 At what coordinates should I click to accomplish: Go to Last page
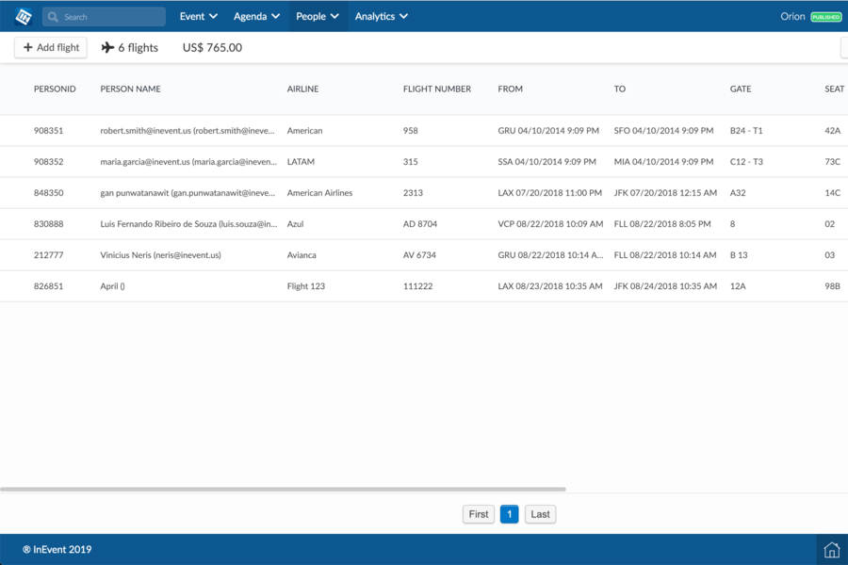click(x=540, y=514)
